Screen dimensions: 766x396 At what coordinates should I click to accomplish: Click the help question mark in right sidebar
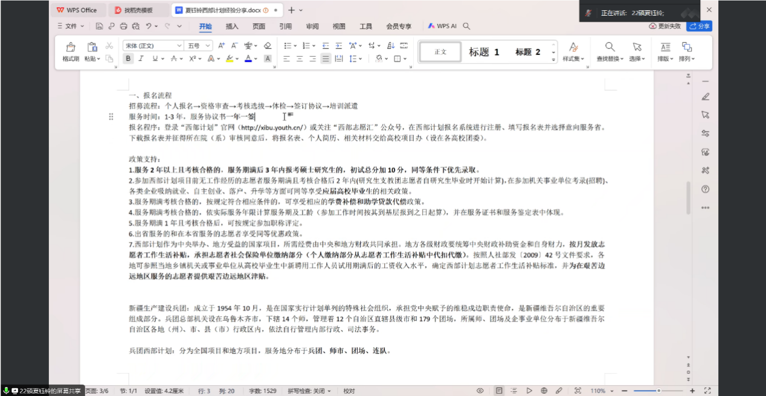coord(705,189)
